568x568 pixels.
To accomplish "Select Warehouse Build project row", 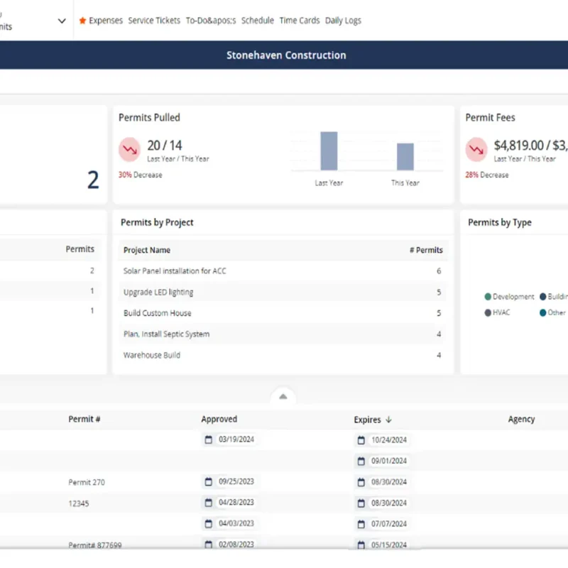I will (283, 355).
